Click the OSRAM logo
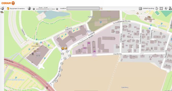Screen dimensions: 172x91 [8, 3]
